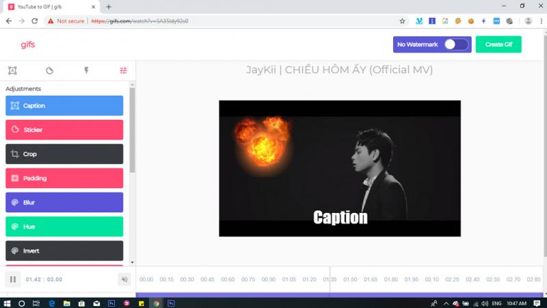Add a Sticker to the gif
Screen dimensions: 547x308
[x=64, y=130]
